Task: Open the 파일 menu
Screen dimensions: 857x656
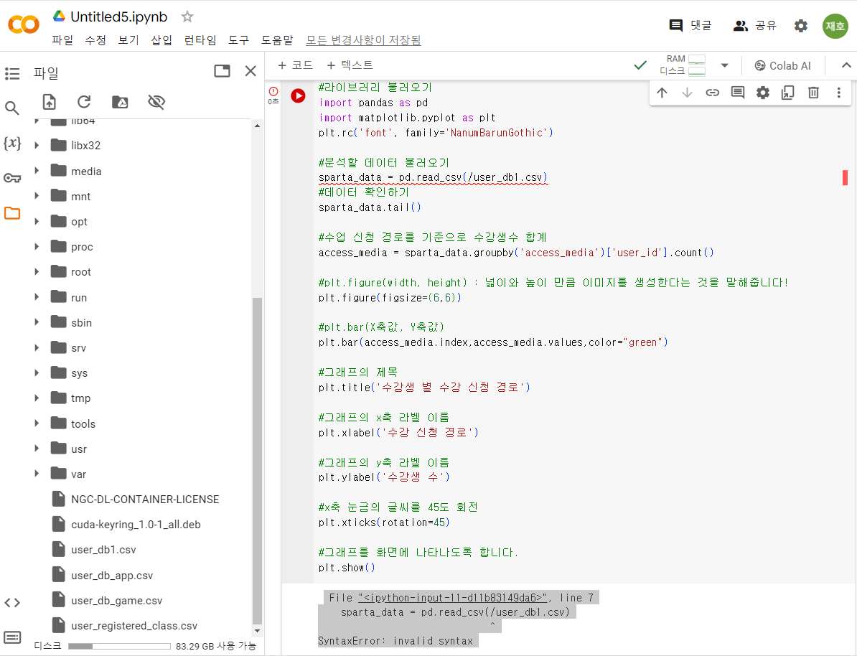Action: (62, 40)
